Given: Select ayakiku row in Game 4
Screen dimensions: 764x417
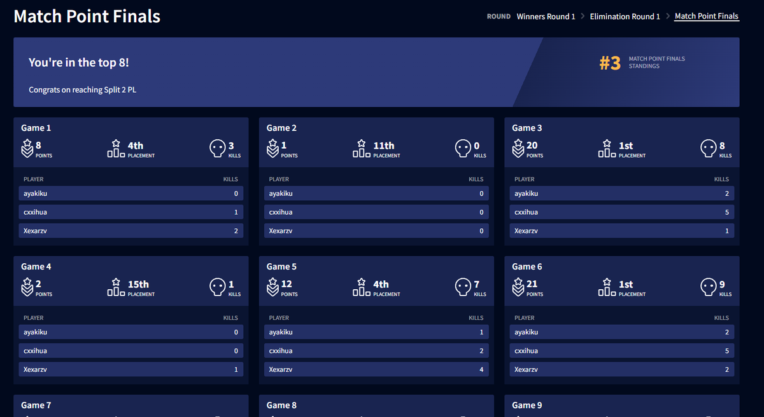Looking at the screenshot, I should pos(131,332).
